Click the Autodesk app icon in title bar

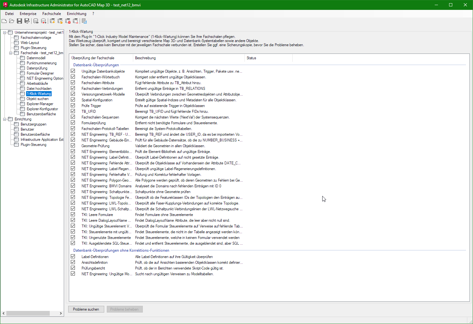point(5,5)
